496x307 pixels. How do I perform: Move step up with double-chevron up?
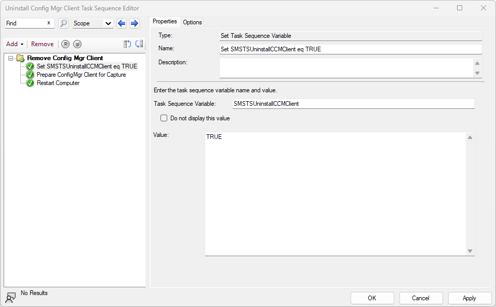[x=65, y=44]
